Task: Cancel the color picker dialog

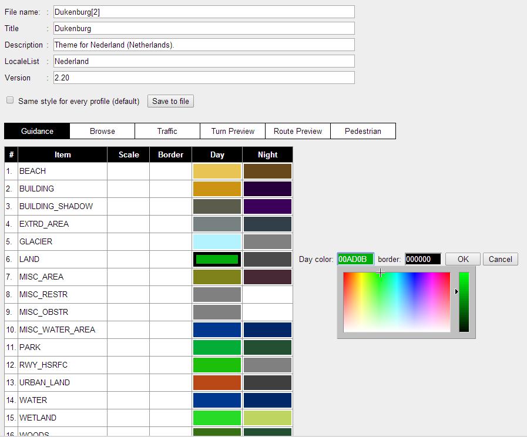Action: tap(500, 259)
